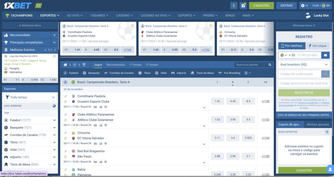
Task: Open the CASSINO menu
Action: pos(124,16)
